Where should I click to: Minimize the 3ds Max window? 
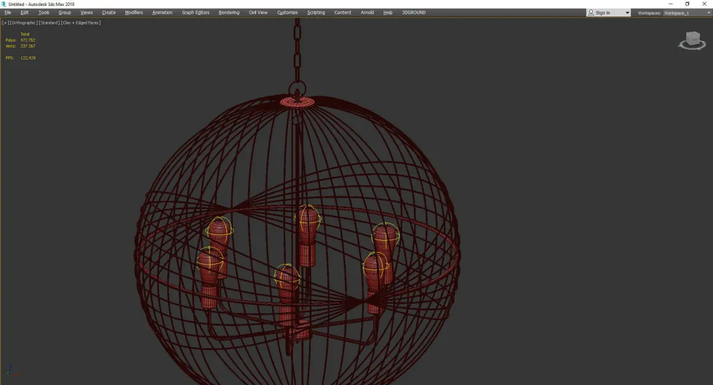point(670,4)
